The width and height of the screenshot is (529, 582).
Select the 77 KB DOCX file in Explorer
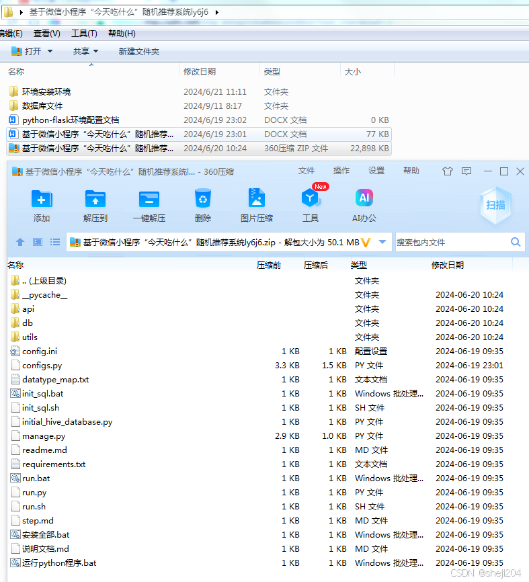pos(199,134)
